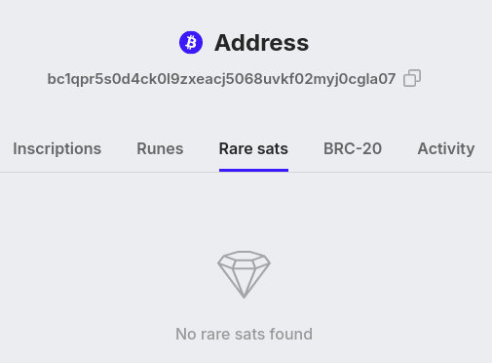Switch to the Runes tab
The image size is (492, 363).
[160, 148]
